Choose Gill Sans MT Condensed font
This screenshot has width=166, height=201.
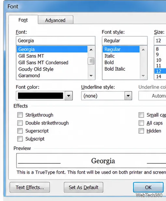52,63
